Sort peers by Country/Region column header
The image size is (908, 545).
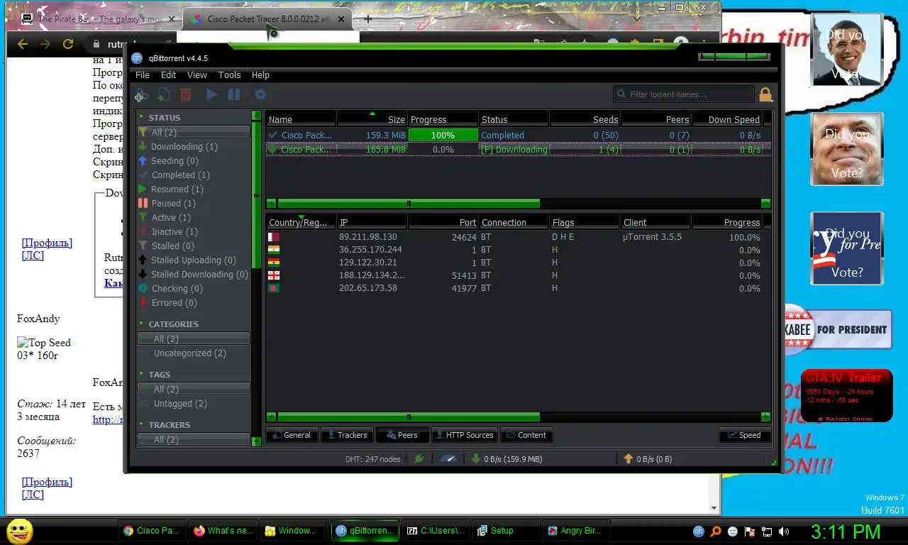tap(301, 222)
